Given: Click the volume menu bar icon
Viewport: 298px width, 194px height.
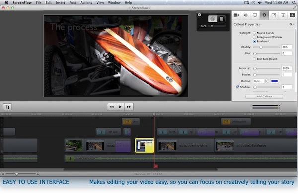Looking at the screenshot, I should (x=260, y=3).
